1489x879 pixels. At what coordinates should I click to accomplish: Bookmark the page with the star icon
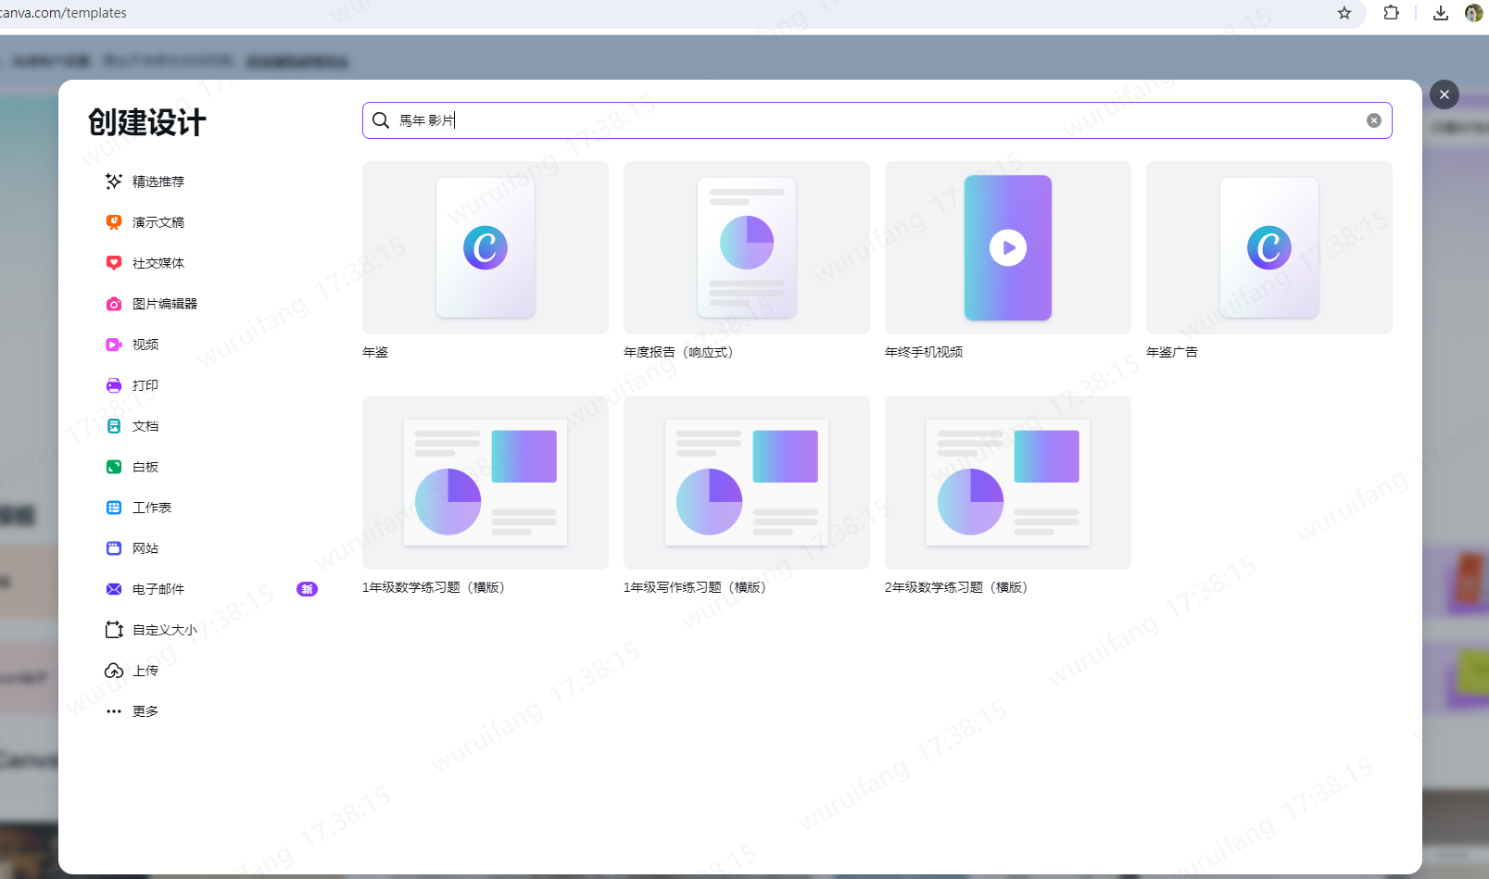1344,13
